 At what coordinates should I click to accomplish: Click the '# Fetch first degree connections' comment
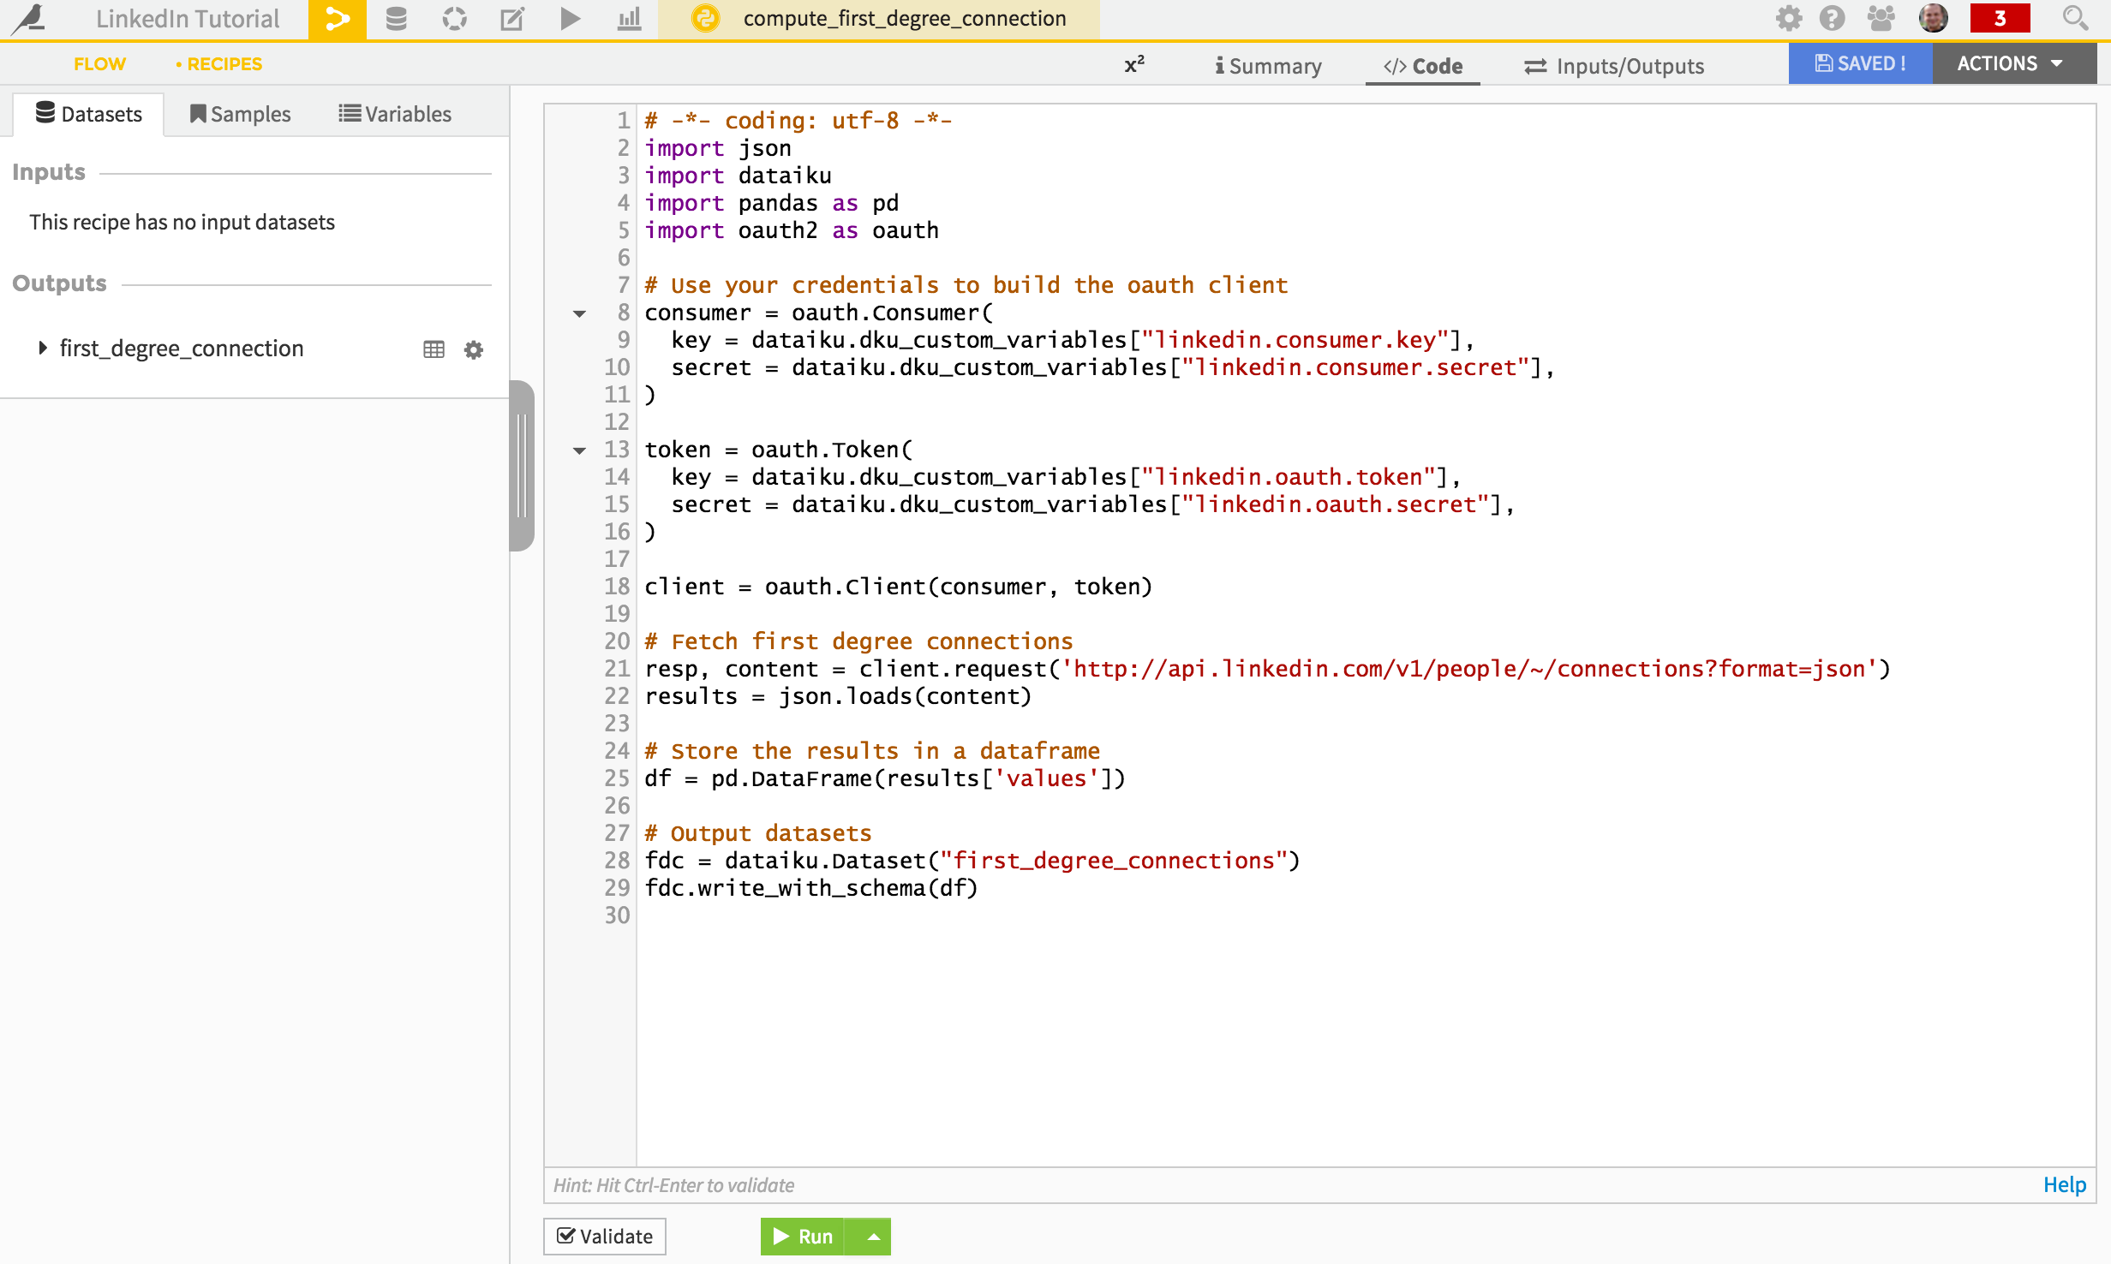click(858, 641)
